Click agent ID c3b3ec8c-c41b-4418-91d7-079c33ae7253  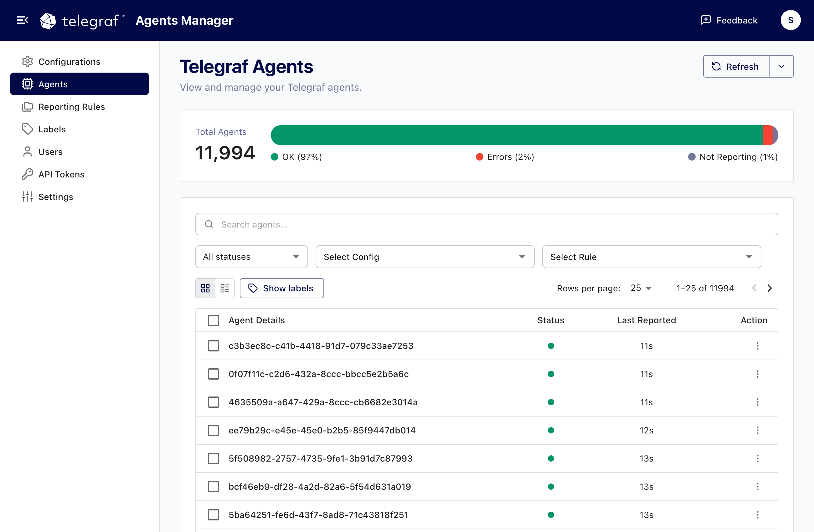point(321,346)
